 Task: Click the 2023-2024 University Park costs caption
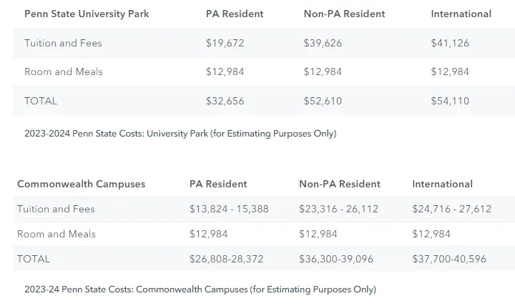[180, 134]
